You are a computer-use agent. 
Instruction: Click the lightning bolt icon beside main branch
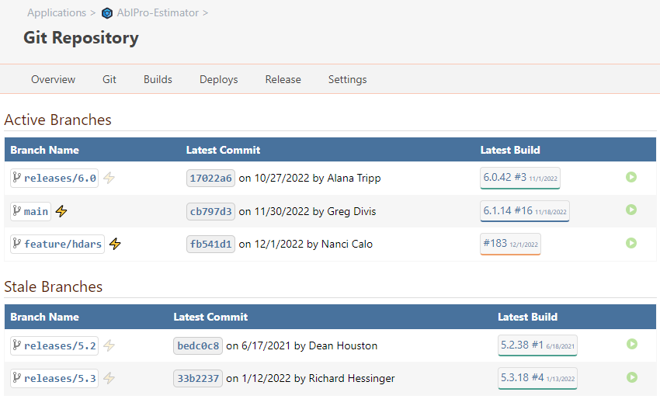(62, 211)
